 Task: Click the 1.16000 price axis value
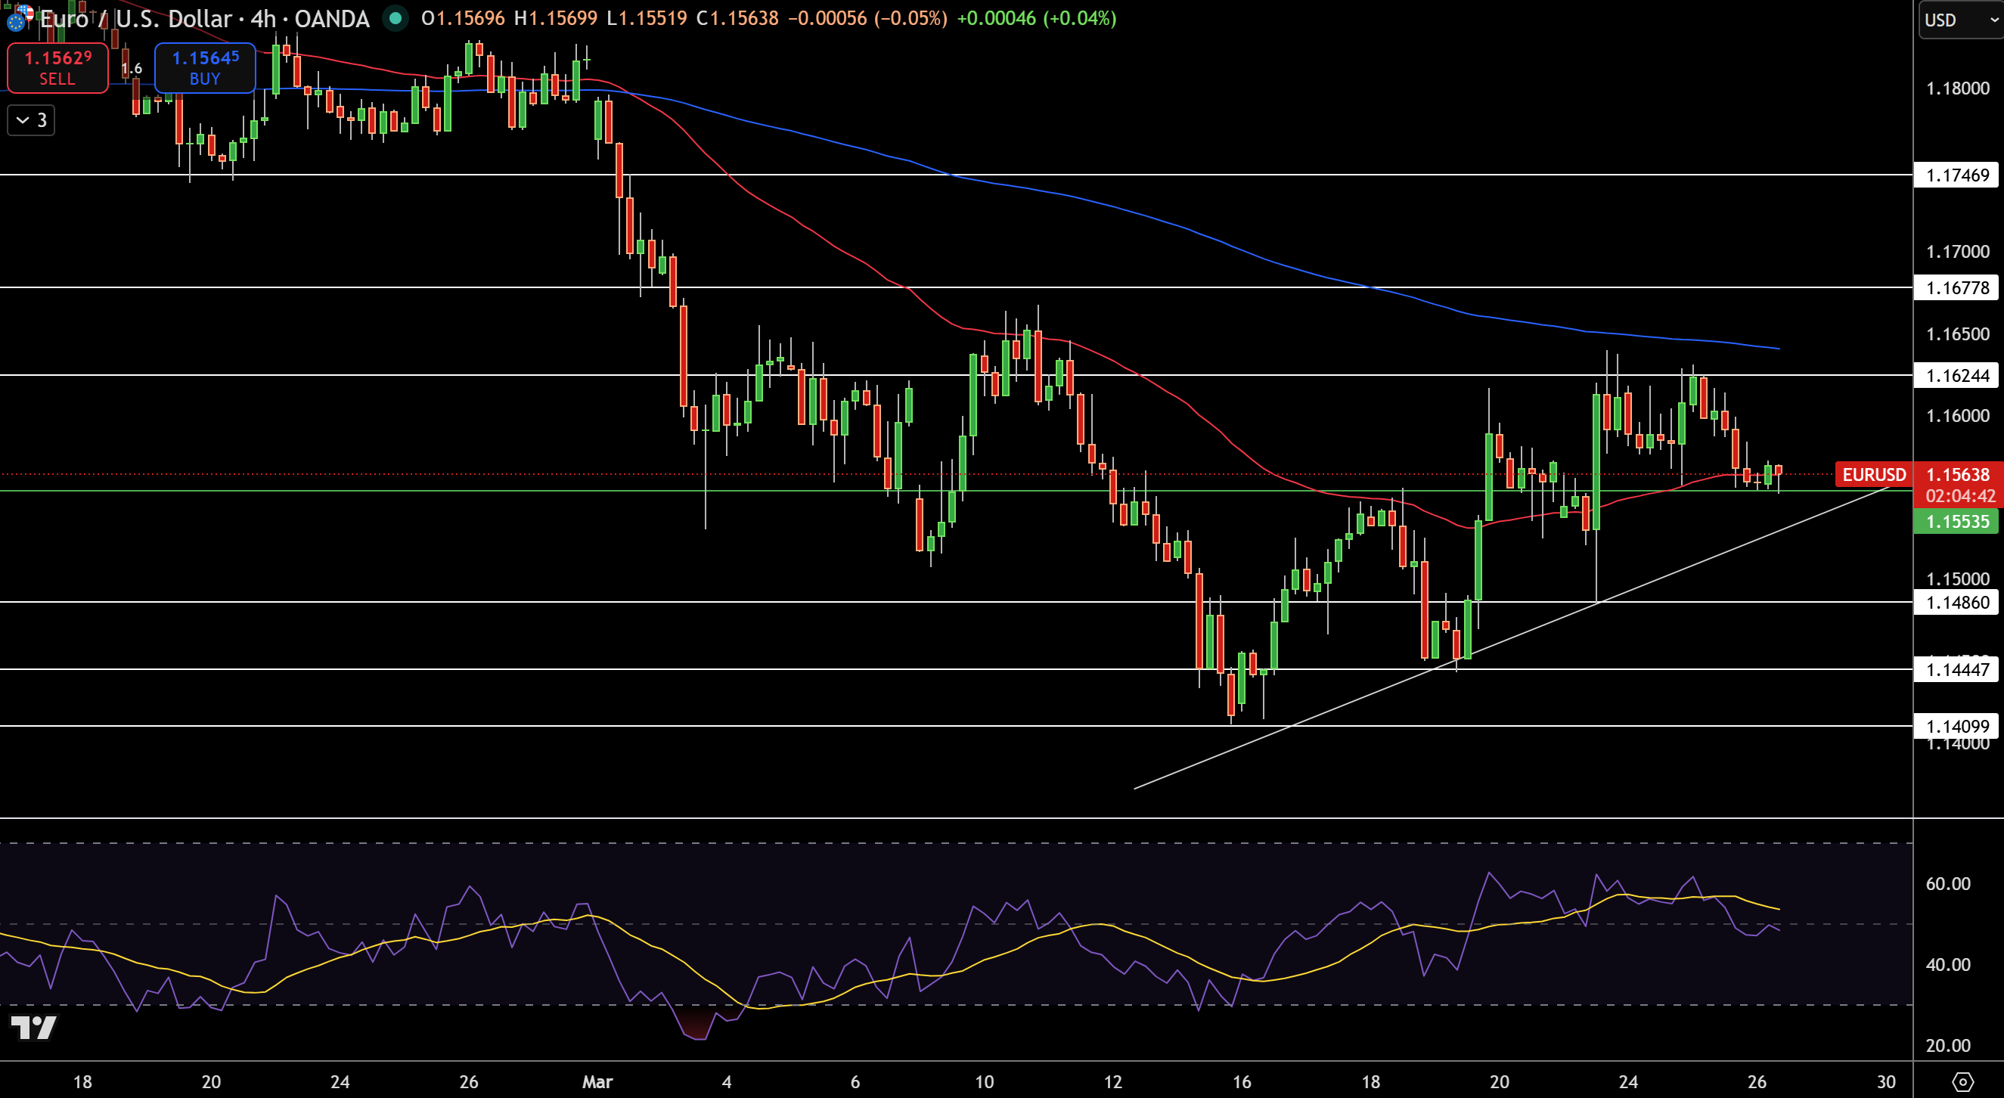[1957, 416]
